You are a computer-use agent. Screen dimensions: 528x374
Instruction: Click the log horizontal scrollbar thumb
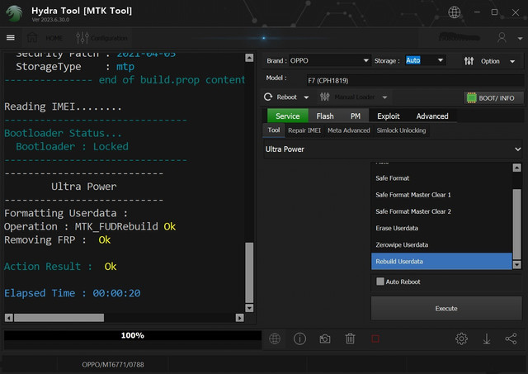point(59,318)
